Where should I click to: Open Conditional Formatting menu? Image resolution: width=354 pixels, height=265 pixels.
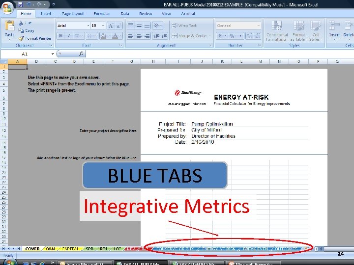pyautogui.click(x=277, y=31)
